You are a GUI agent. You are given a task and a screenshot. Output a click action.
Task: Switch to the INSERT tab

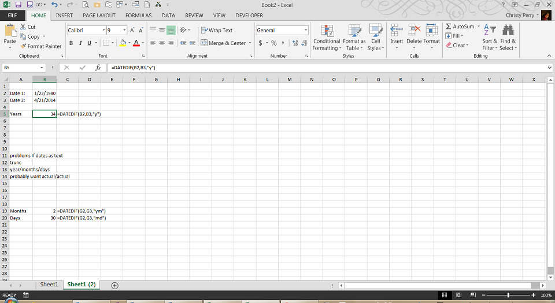[64, 16]
